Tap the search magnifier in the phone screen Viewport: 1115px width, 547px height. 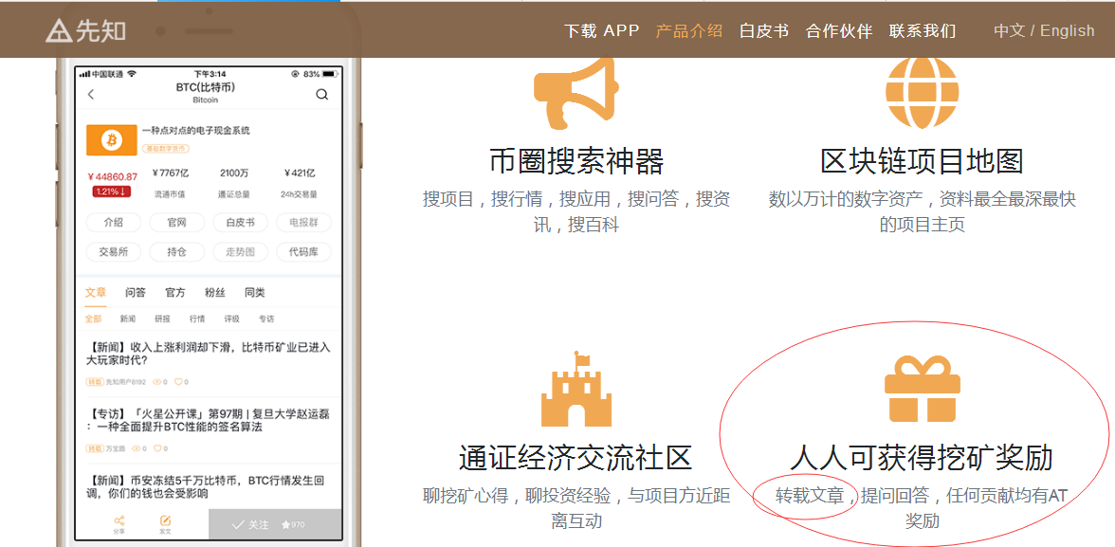pos(322,95)
